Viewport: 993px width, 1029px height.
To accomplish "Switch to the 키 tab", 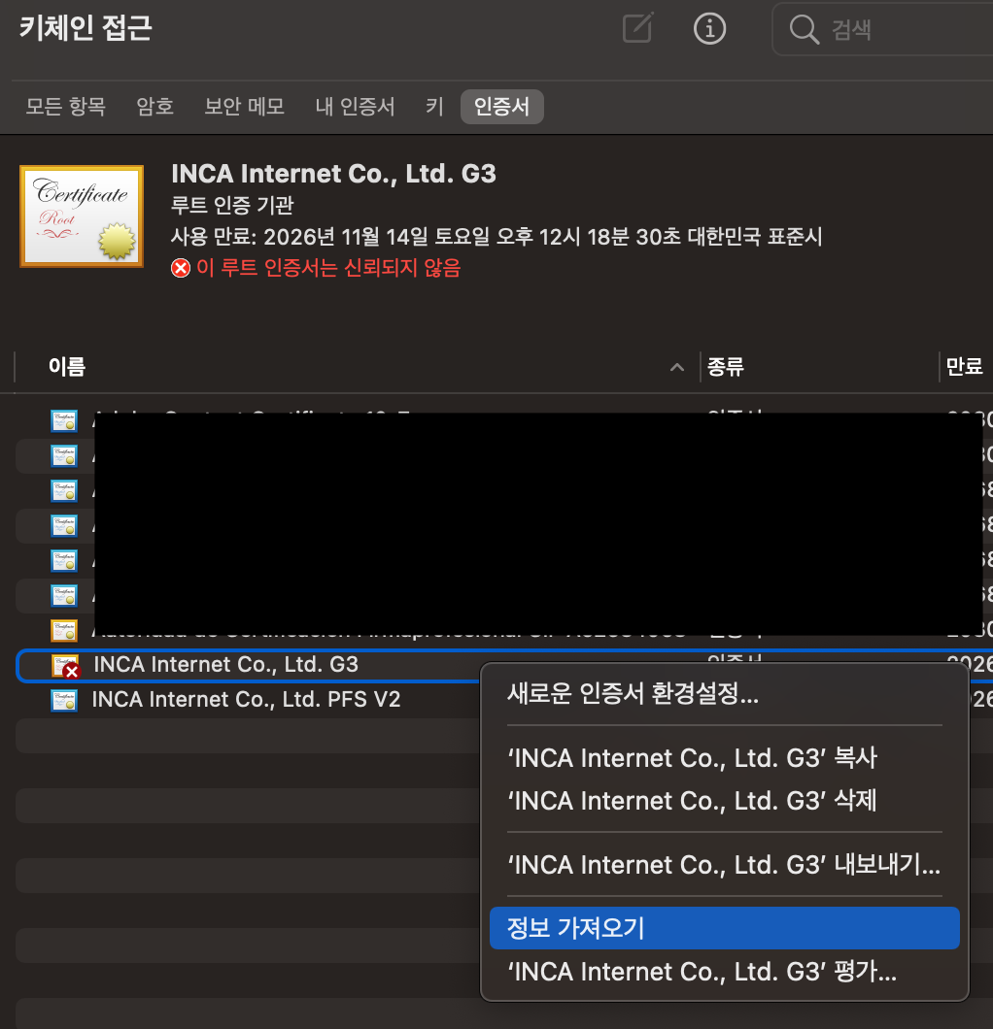I will 434,107.
